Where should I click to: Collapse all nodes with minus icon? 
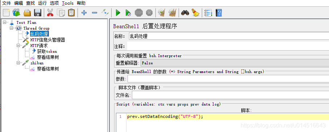[x=95, y=13]
